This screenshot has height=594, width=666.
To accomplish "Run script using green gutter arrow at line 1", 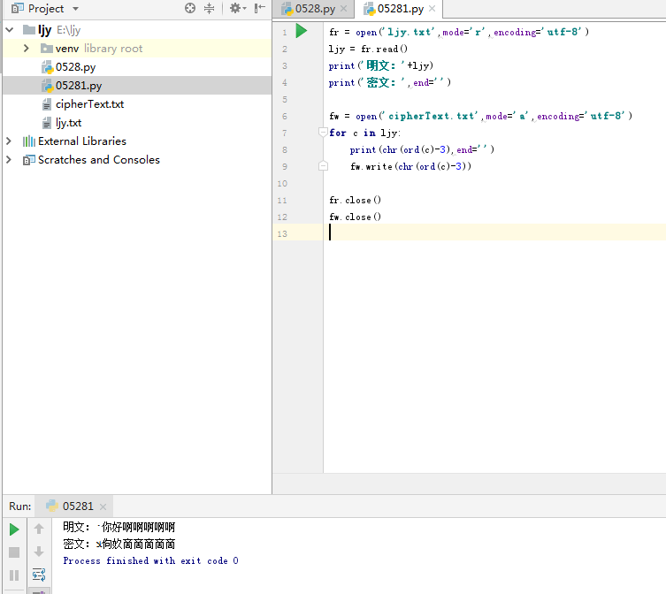I will click(x=302, y=31).
